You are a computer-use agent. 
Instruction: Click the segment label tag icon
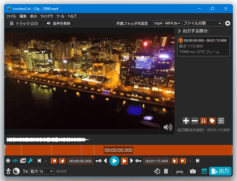[212, 121]
